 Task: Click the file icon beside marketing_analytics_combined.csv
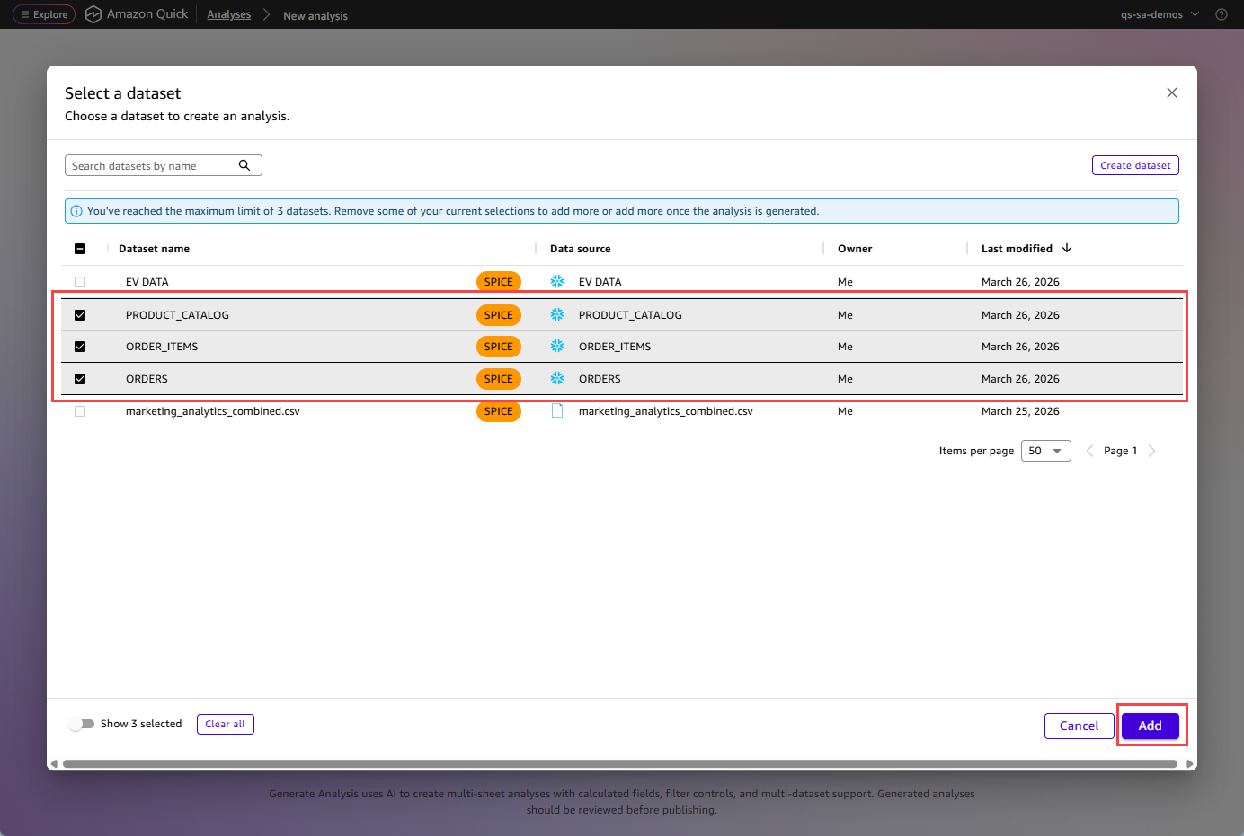coord(556,410)
